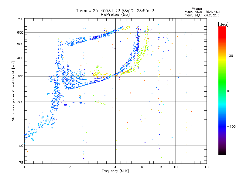This screenshot has height=182, width=243.
Task: Click the y-axis tick label '400'
Action: tap(20, 58)
